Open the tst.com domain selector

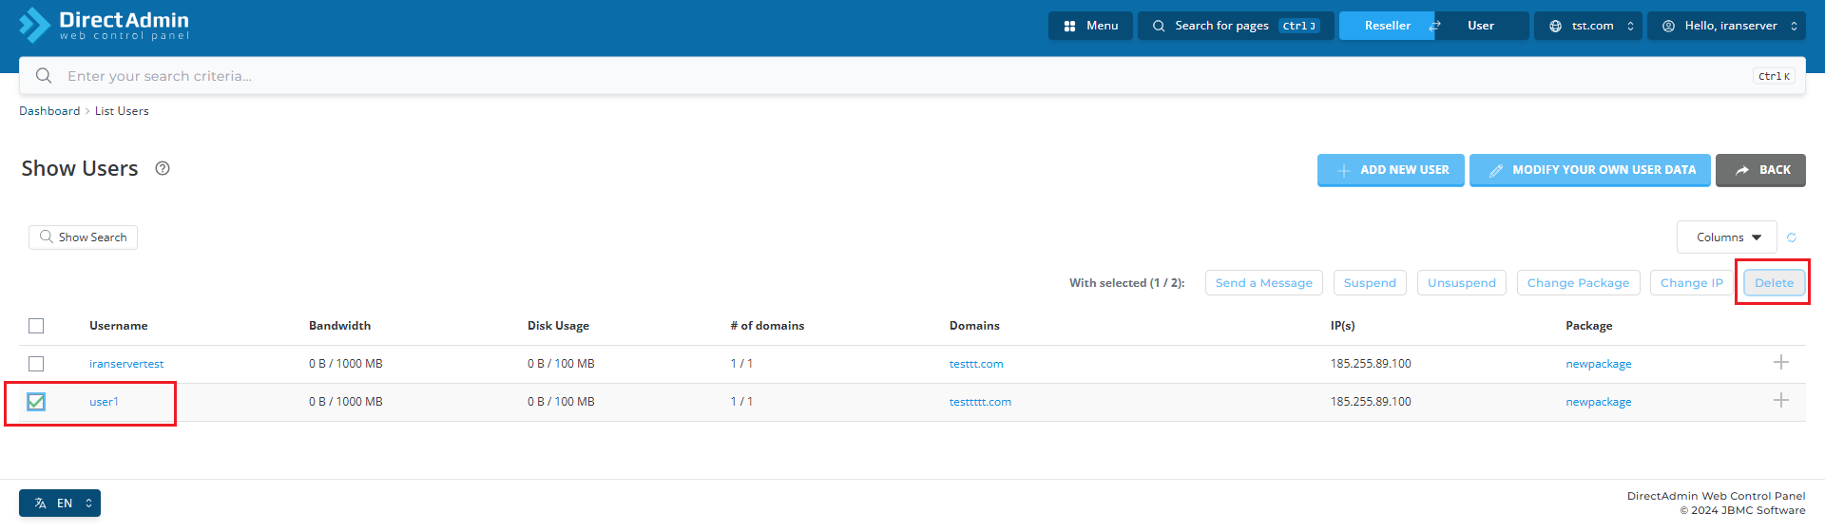1590,26
